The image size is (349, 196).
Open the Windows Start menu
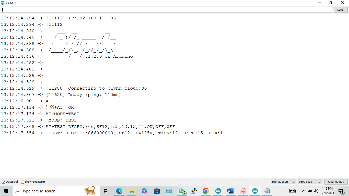6,191
